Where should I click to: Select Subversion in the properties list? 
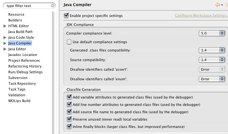point(18,78)
